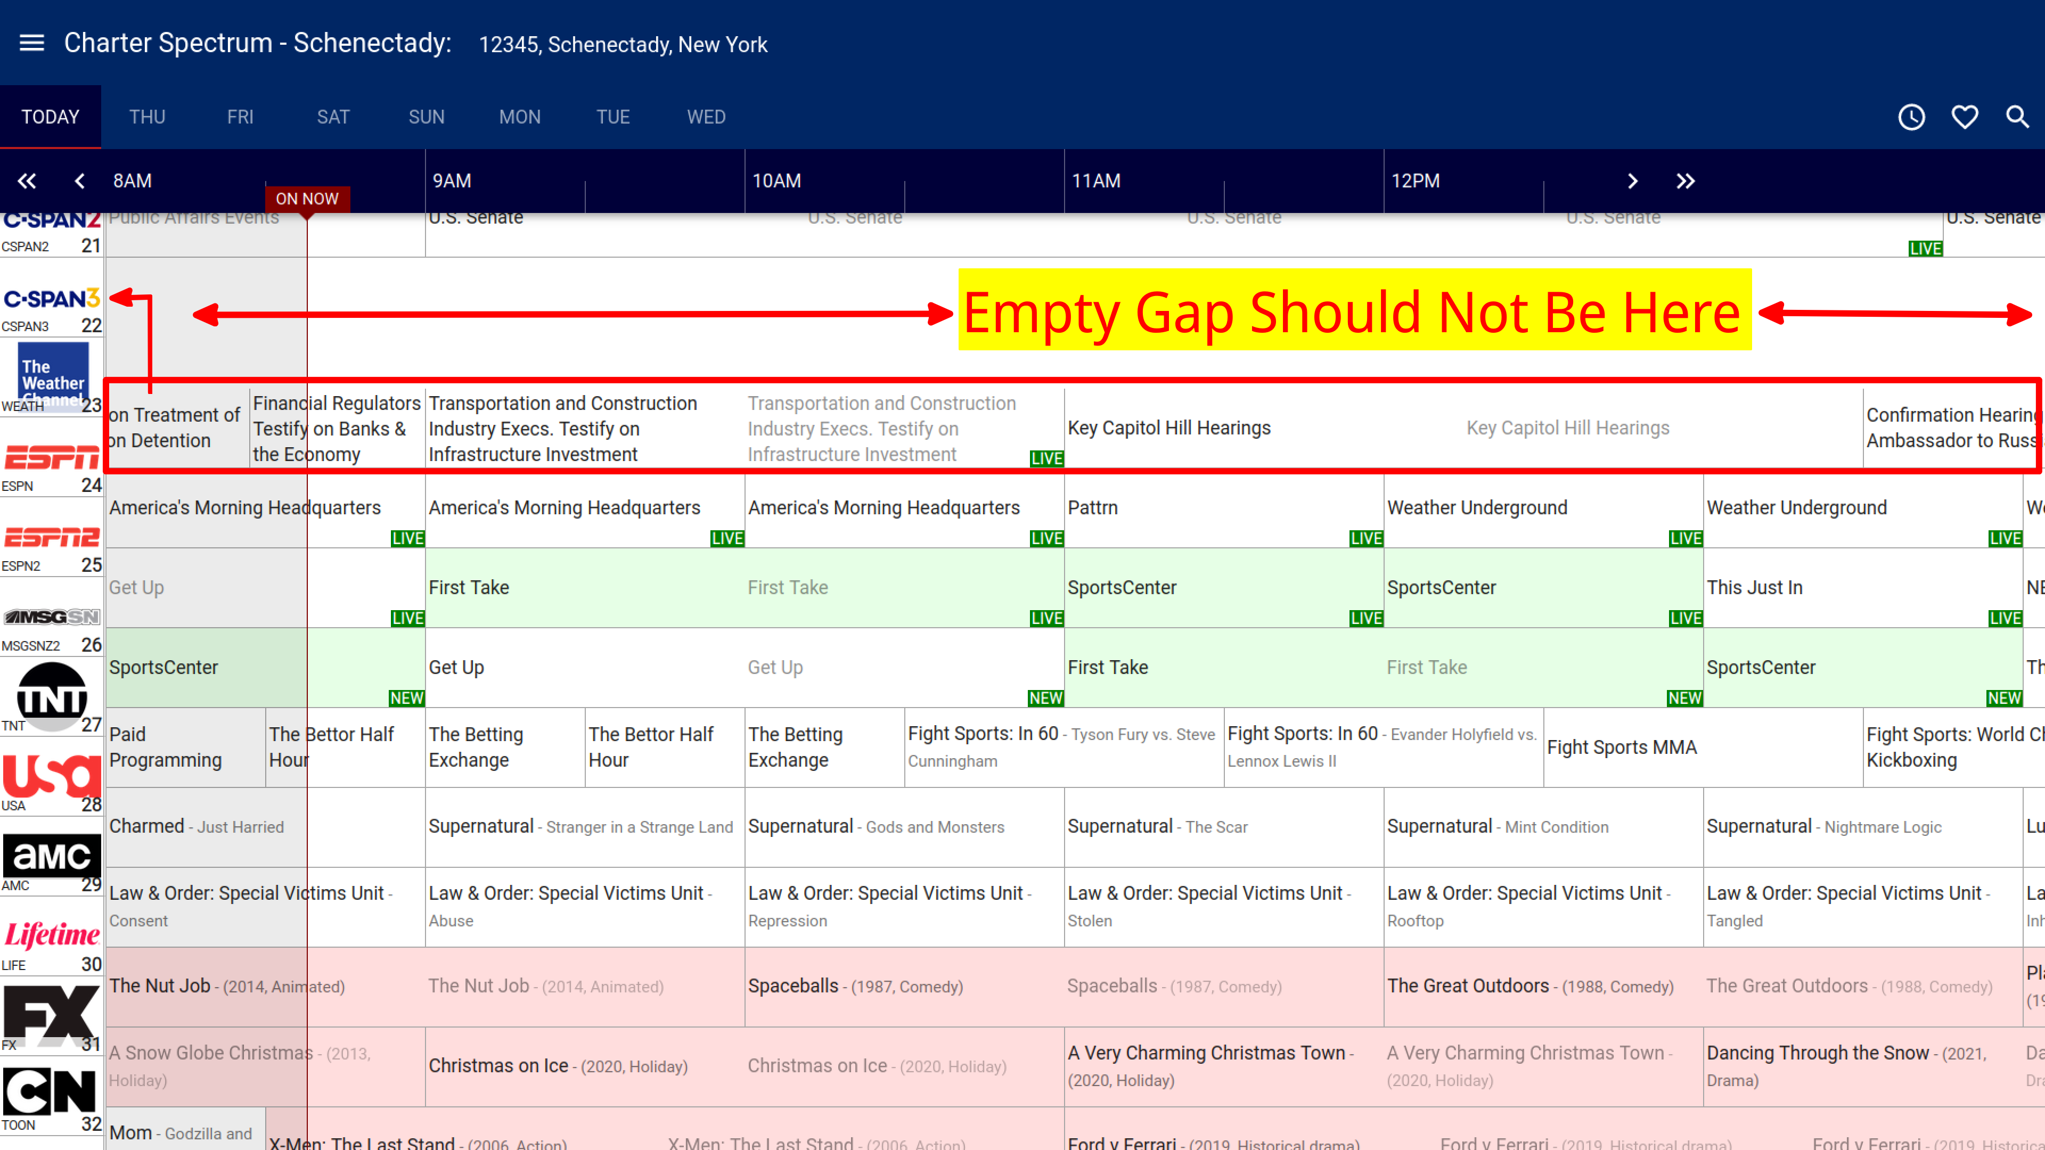The height and width of the screenshot is (1150, 2045).
Task: Open favorites with the heart icon
Action: click(1965, 118)
